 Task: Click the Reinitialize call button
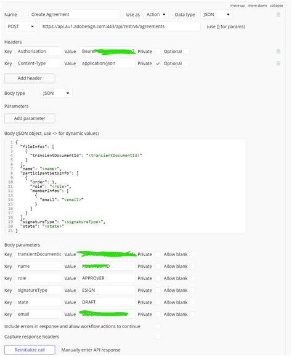tap(30, 350)
